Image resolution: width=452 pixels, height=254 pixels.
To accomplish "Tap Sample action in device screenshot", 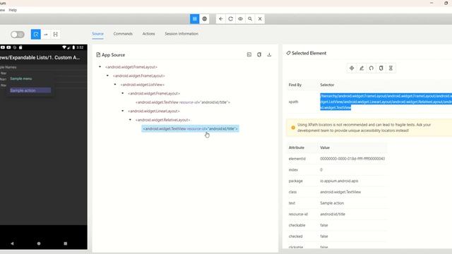I will click(x=30, y=90).
